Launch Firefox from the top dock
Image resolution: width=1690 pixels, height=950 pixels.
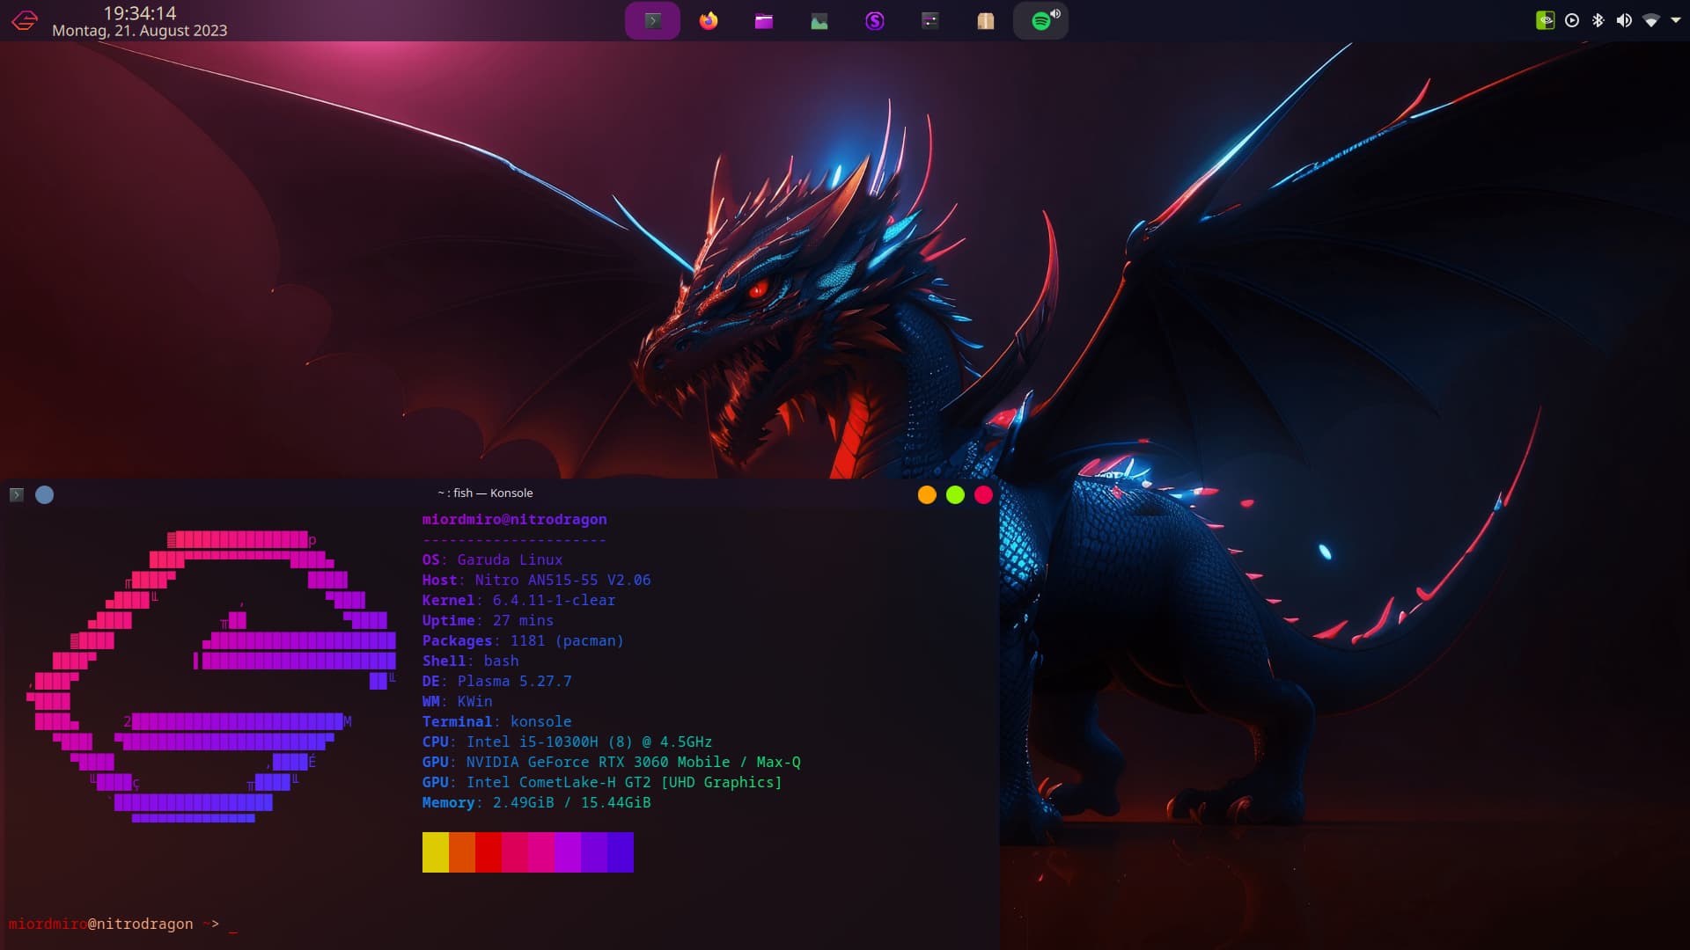click(709, 20)
